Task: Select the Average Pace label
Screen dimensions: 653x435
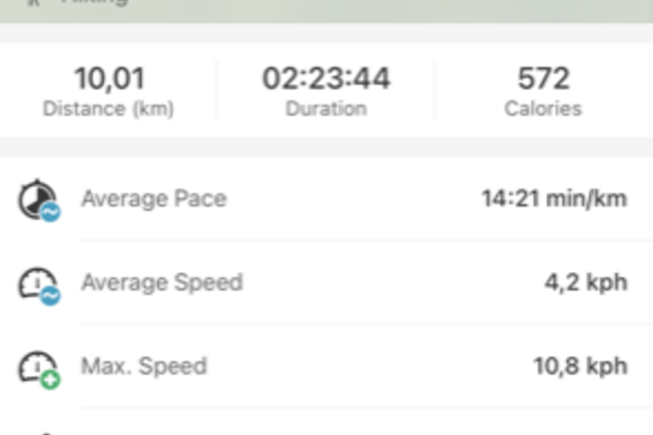Action: [x=154, y=198]
